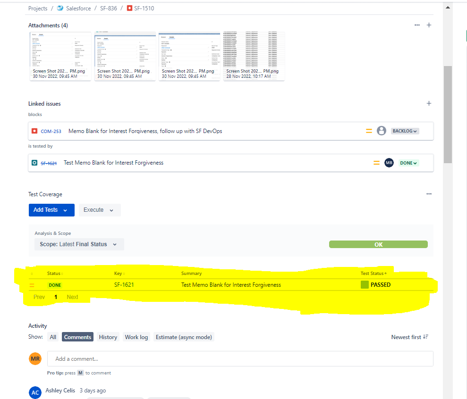Toggle comment sorting from Newest first
Viewport: 467px width, 399px height.
click(409, 337)
